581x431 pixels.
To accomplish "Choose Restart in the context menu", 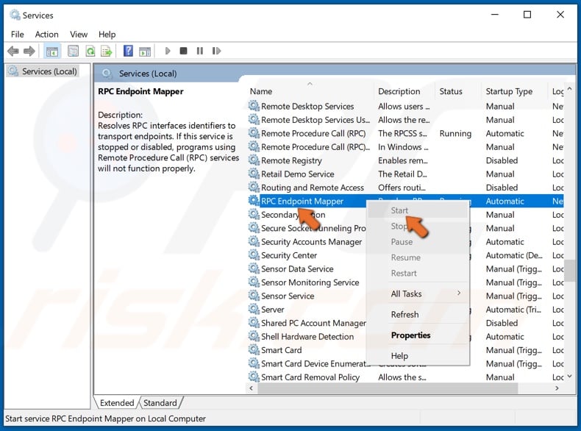I will (x=418, y=273).
